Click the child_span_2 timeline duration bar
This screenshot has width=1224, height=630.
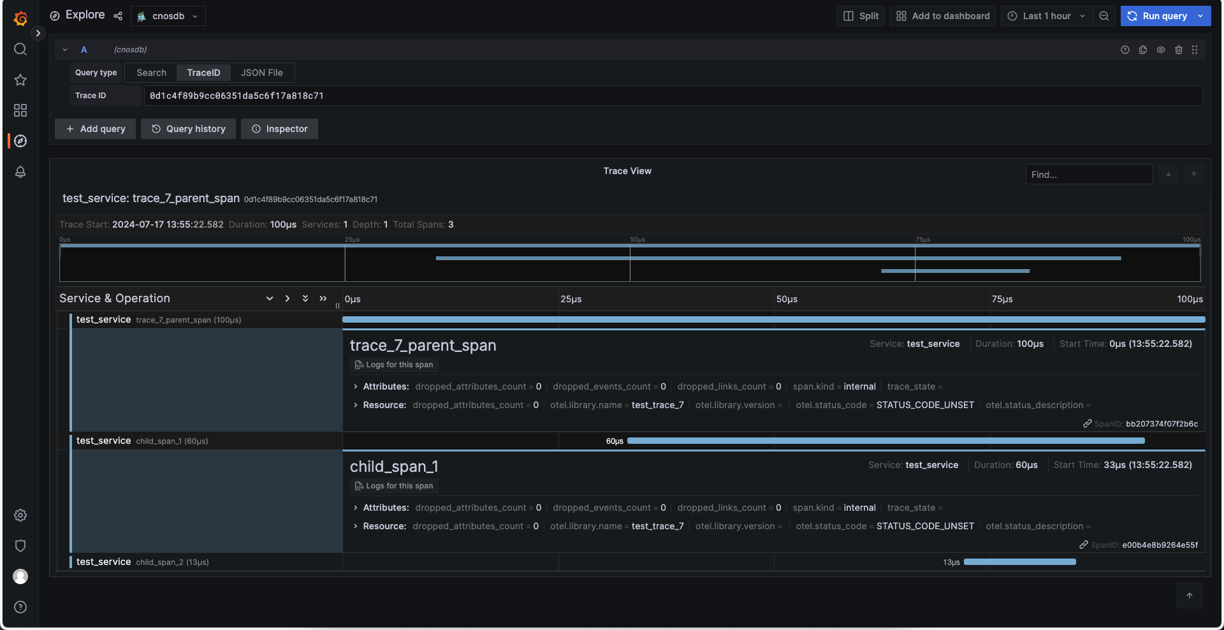coord(1019,562)
